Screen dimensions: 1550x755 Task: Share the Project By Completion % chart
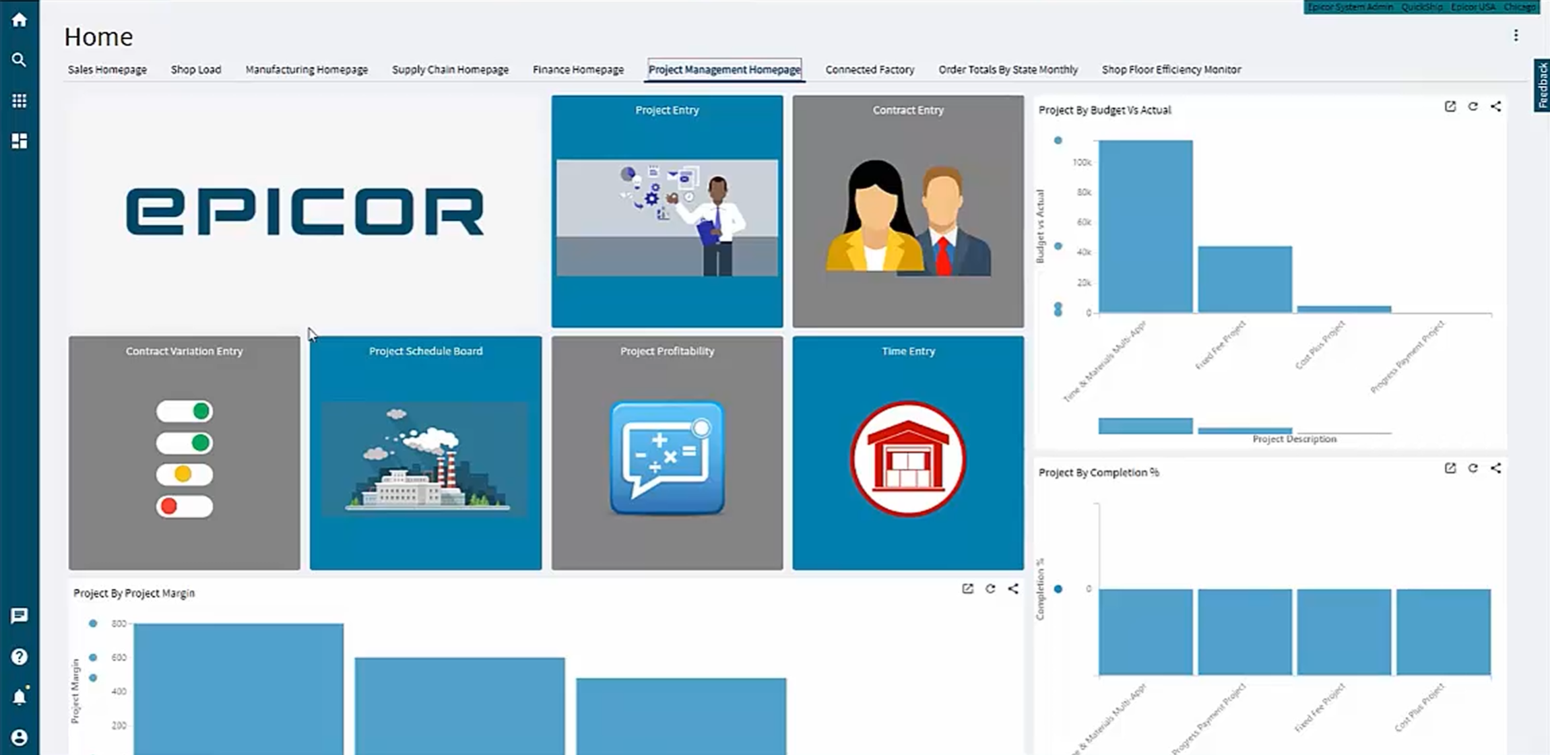click(x=1496, y=468)
